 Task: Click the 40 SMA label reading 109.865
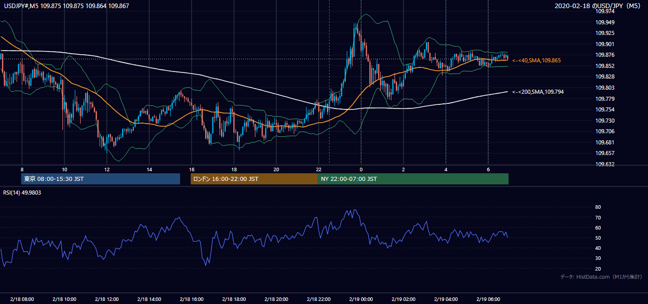pyautogui.click(x=536, y=60)
